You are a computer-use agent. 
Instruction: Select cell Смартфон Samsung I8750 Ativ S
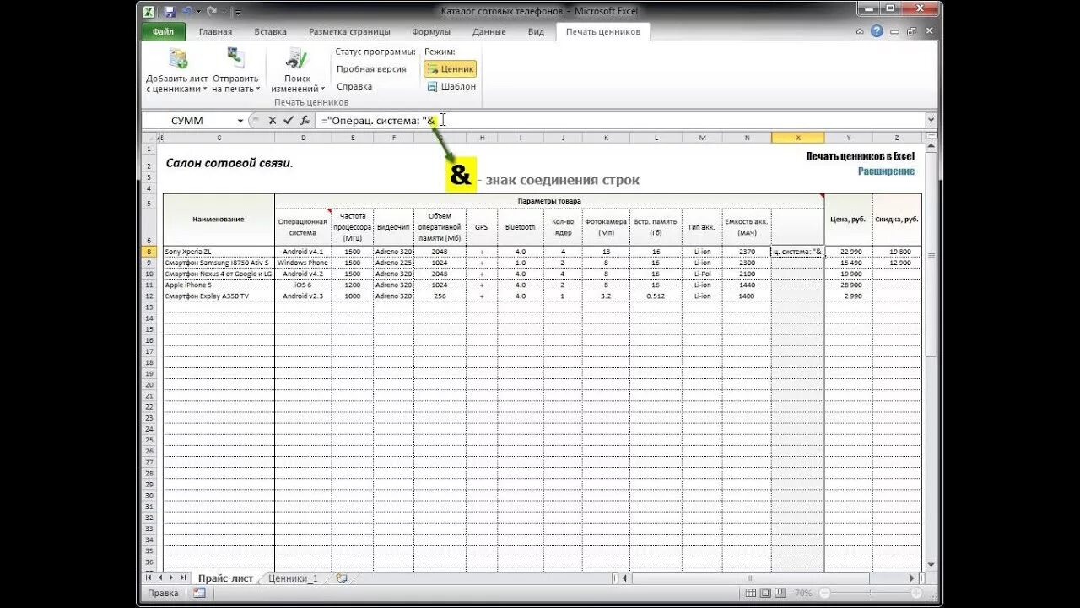coord(219,263)
